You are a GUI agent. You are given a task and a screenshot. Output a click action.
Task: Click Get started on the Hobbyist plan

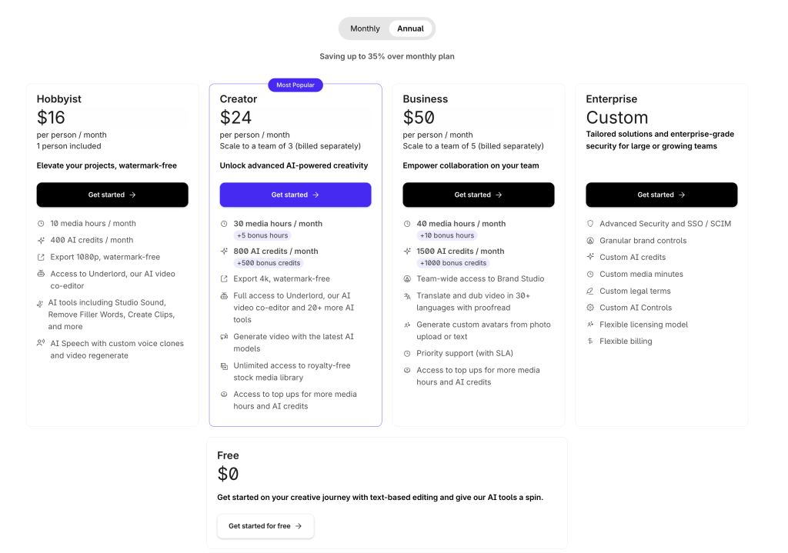[112, 195]
